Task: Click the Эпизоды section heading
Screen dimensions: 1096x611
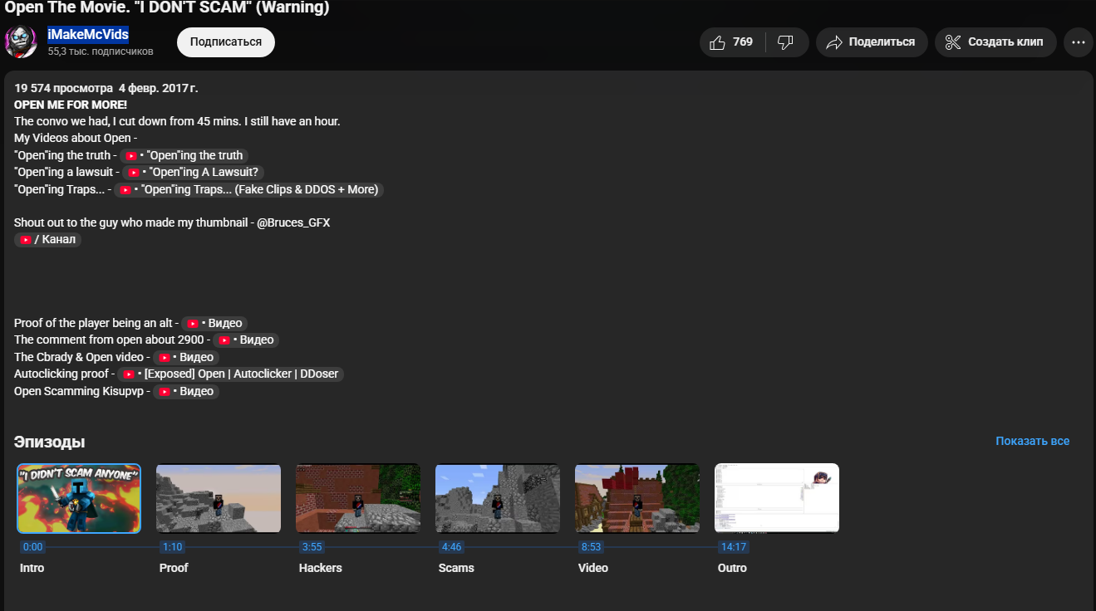Action: [49, 442]
